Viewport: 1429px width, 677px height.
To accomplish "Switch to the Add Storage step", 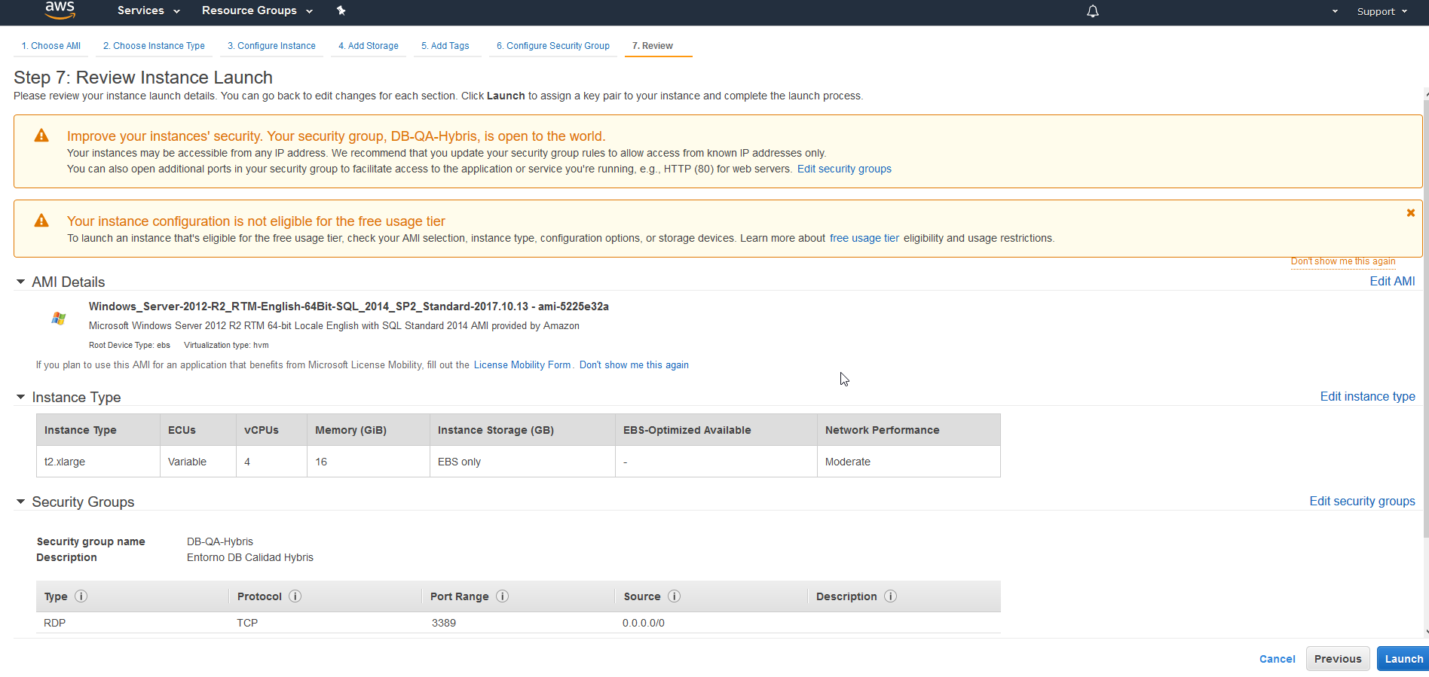I will 368,46.
